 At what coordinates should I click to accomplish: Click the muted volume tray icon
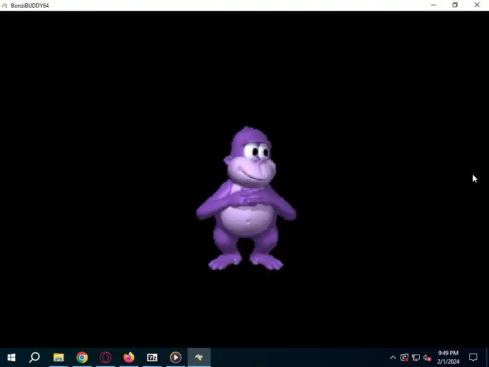[427, 357]
